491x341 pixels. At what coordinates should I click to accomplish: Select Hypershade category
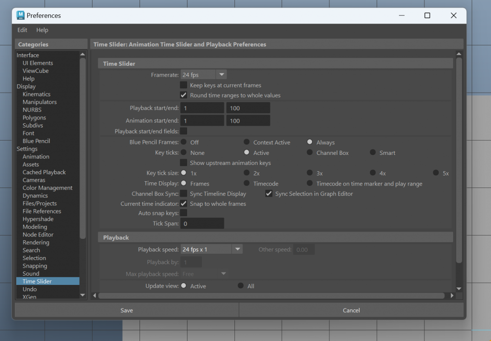point(38,219)
